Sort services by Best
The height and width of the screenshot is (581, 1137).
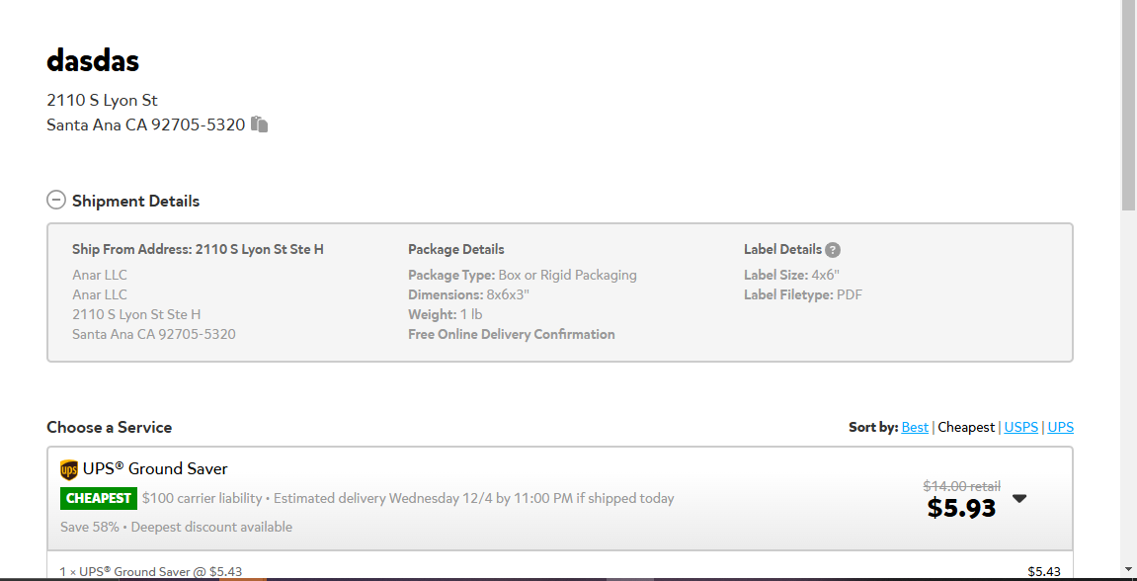click(915, 427)
